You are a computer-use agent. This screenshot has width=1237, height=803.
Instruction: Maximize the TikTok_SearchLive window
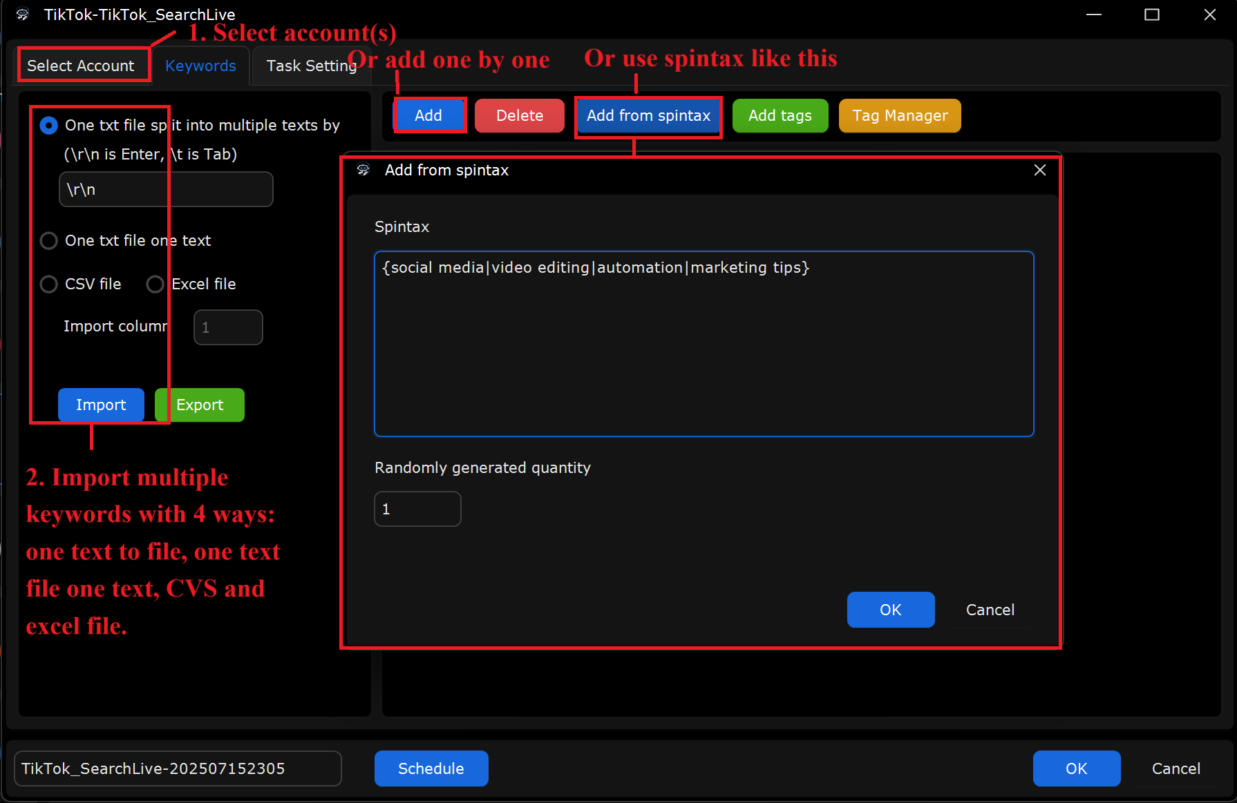[x=1152, y=14]
